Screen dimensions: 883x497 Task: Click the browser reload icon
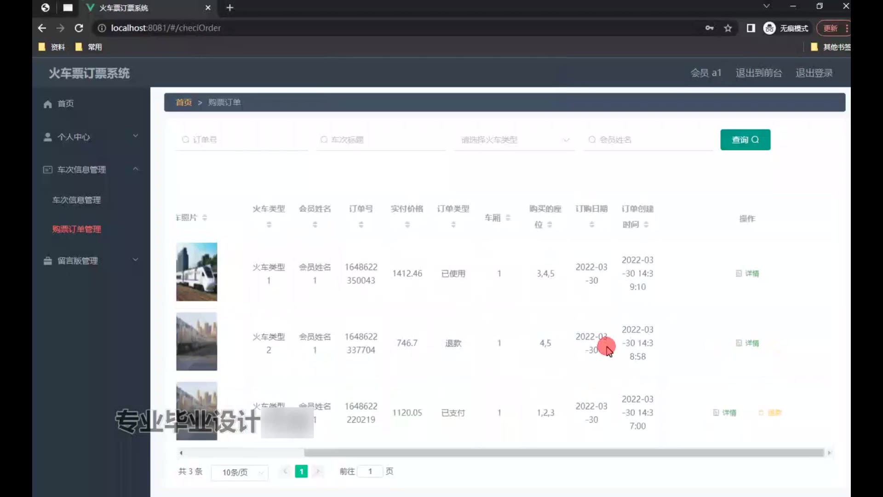79,28
